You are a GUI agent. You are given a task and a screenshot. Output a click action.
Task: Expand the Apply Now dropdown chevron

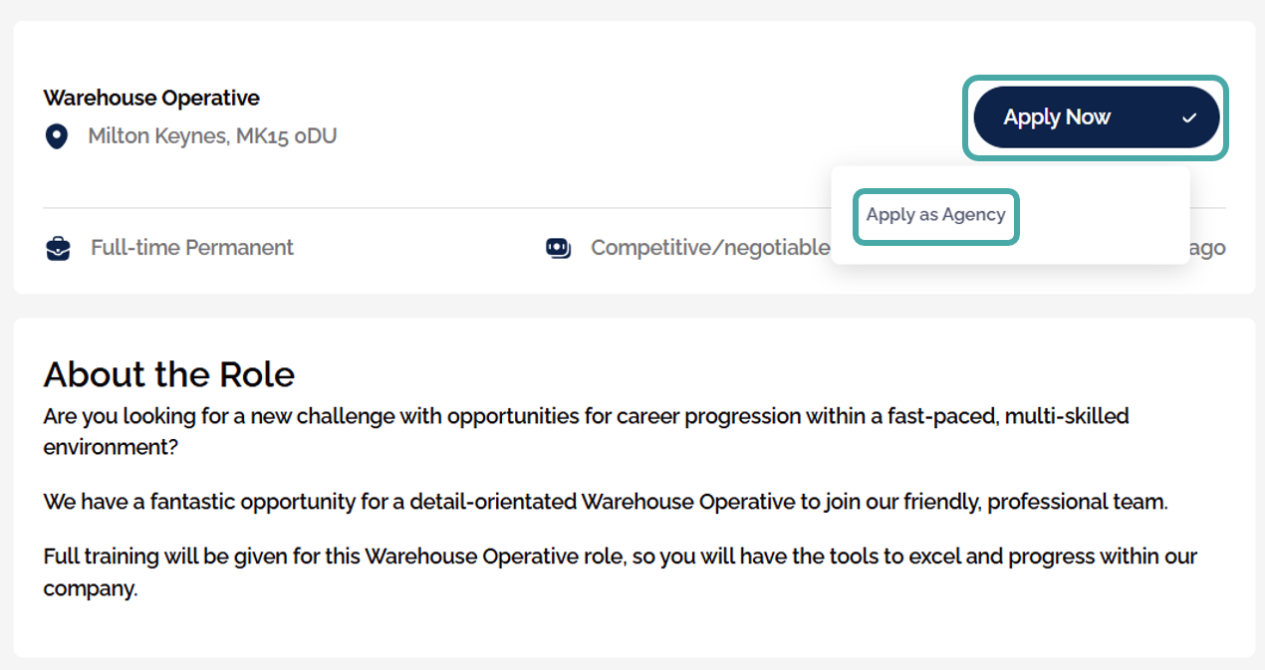click(1188, 117)
